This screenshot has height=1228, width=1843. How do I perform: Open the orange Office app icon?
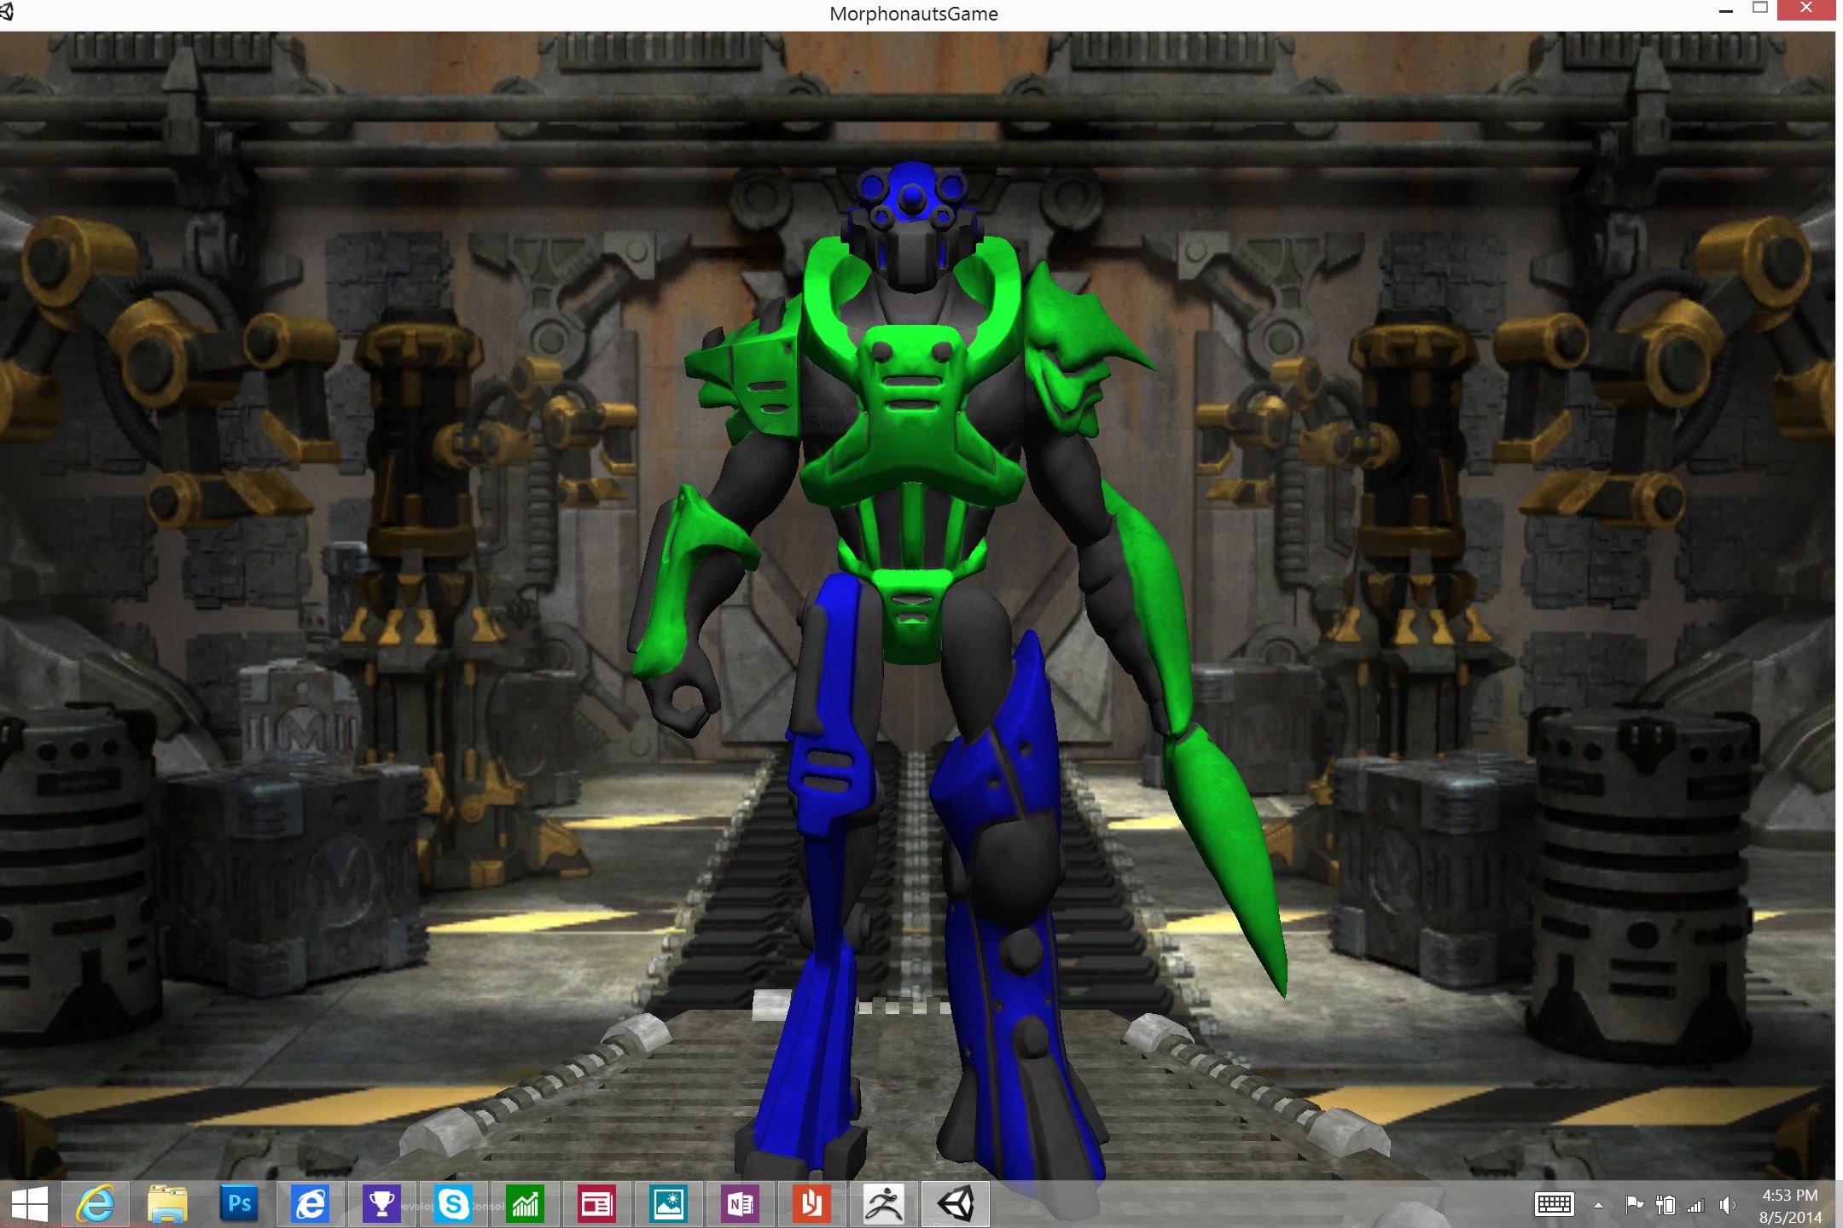click(x=811, y=1204)
